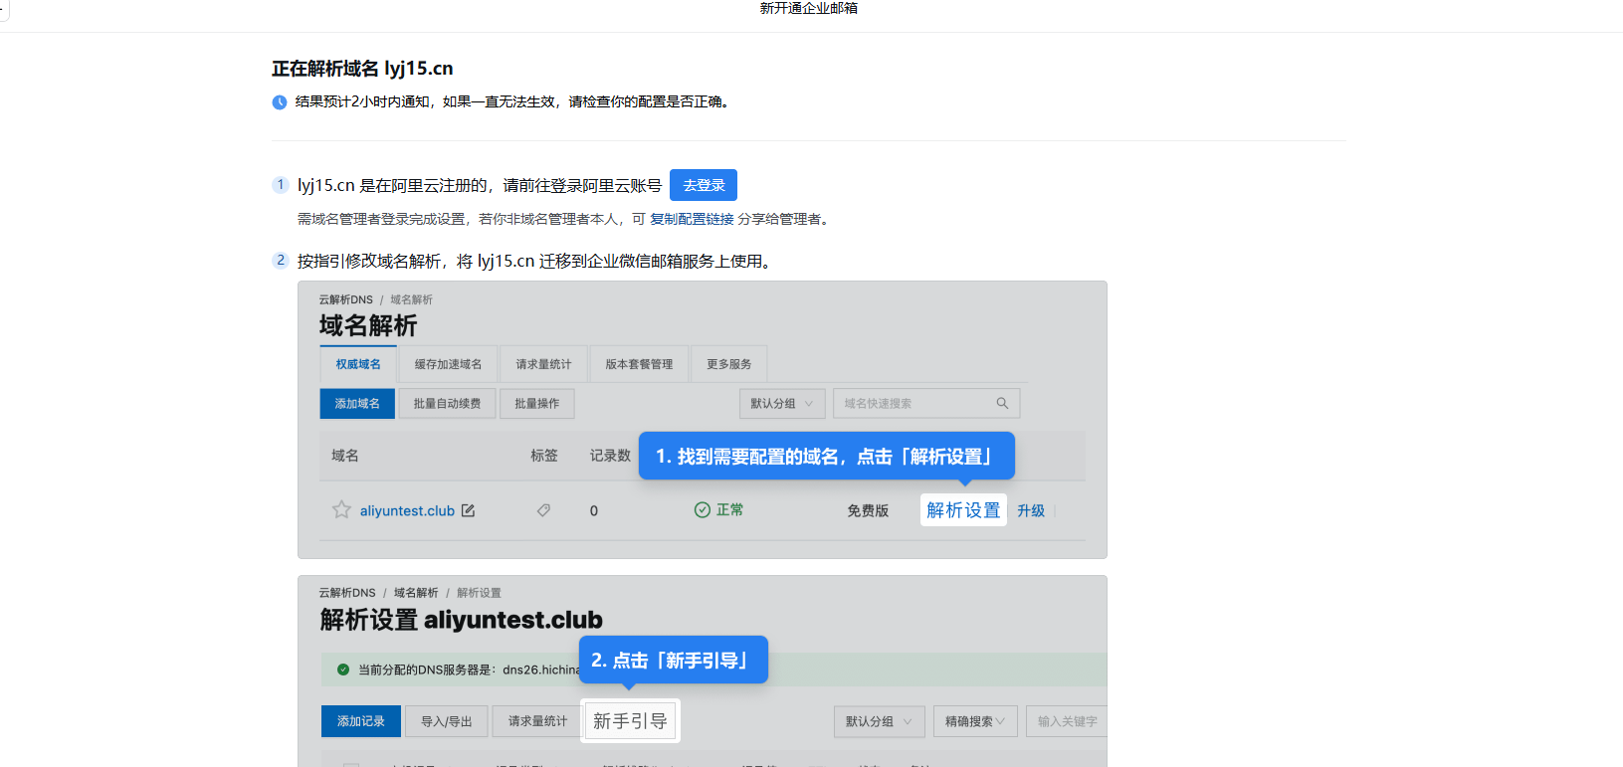Open the 更多服务 tab
1623x767 pixels.
pos(728,364)
